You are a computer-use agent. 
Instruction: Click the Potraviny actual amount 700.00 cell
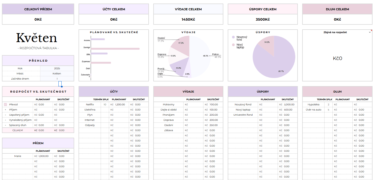[213, 105]
